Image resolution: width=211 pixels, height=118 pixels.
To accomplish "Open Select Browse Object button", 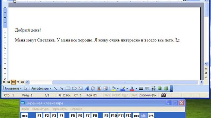I will (206, 73).
